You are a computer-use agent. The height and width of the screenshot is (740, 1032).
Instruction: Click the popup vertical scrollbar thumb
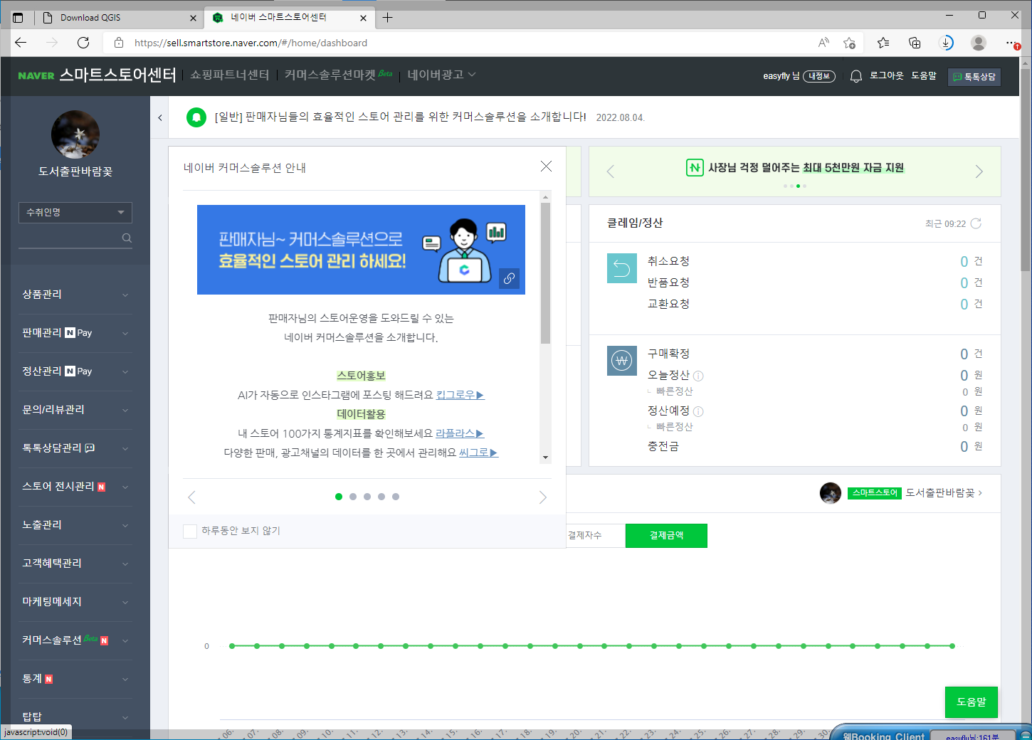pyautogui.click(x=546, y=273)
